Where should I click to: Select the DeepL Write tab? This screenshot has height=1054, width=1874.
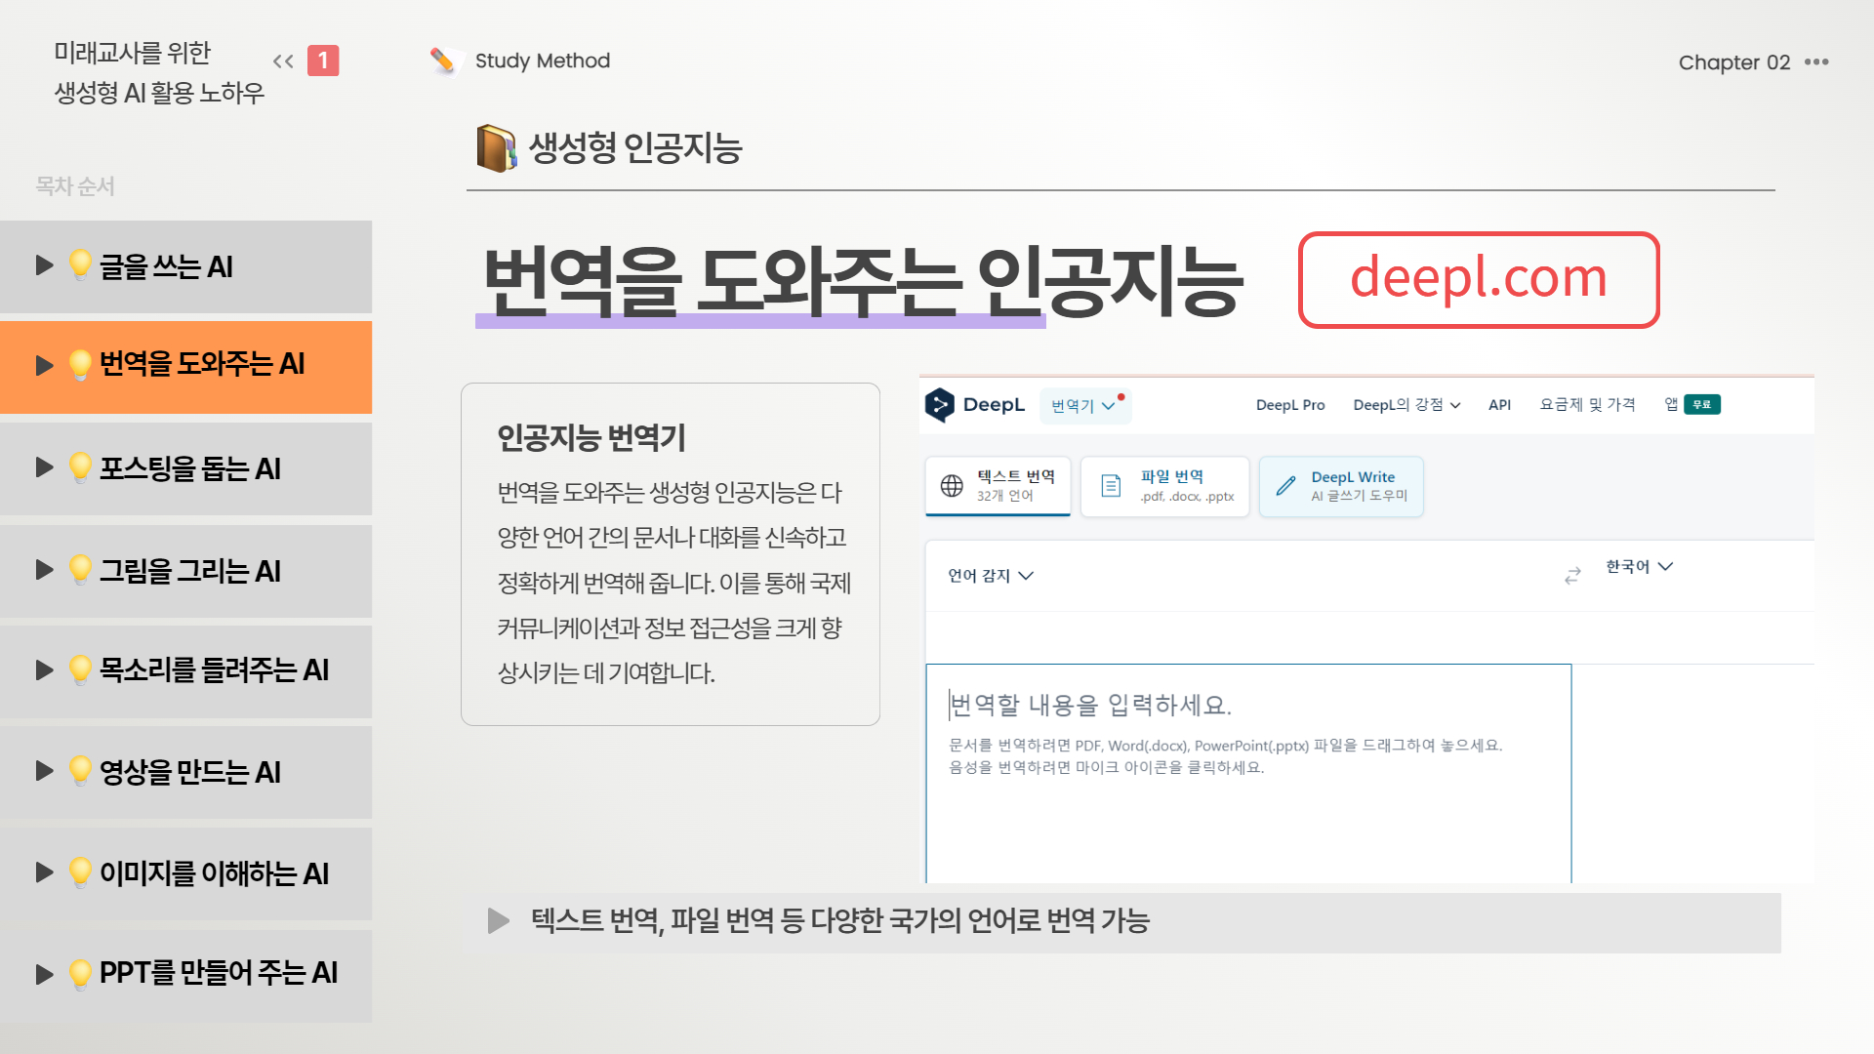1341,486
